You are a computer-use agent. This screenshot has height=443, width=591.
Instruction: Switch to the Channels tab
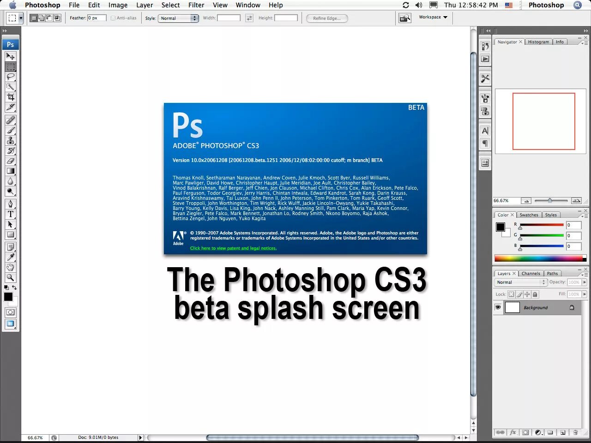click(531, 274)
